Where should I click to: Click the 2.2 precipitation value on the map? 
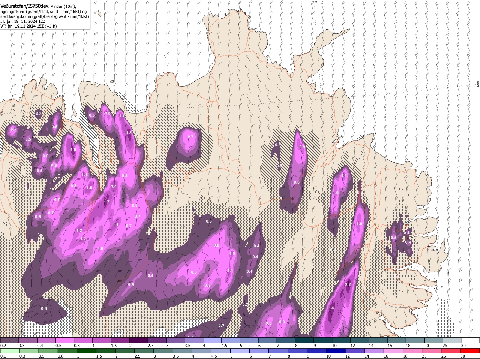(x=348, y=284)
